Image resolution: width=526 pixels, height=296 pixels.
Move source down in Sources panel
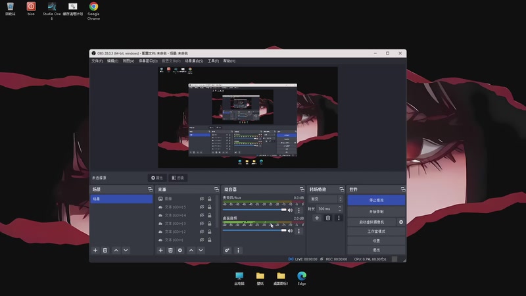pos(201,251)
